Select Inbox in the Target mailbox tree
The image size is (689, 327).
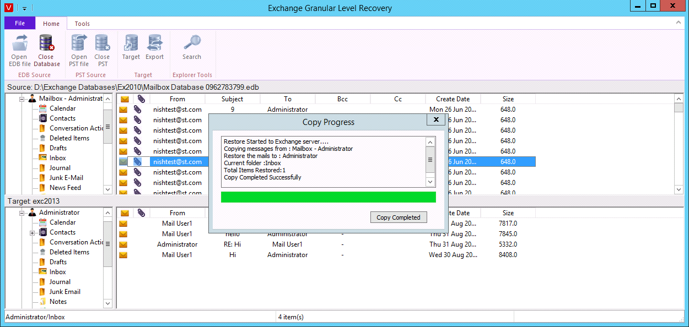coord(58,272)
